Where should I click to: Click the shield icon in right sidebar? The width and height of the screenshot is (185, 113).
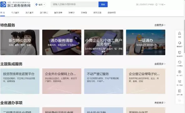(180, 52)
